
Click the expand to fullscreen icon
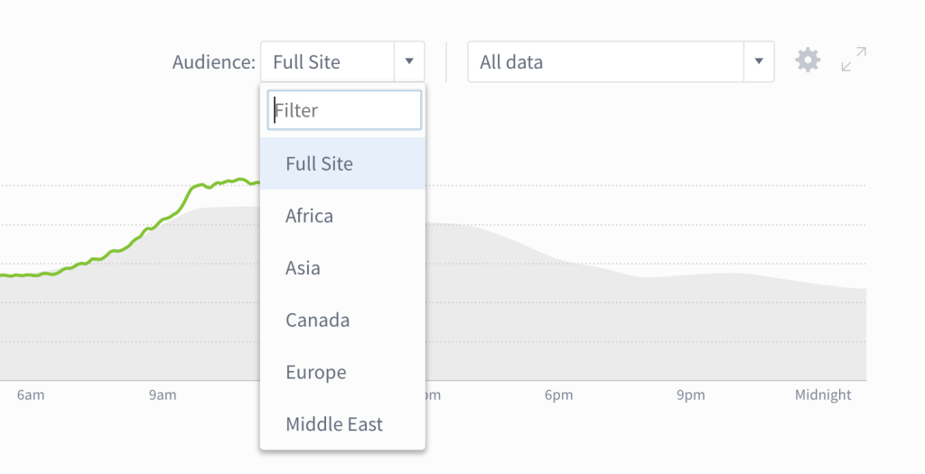coord(853,60)
